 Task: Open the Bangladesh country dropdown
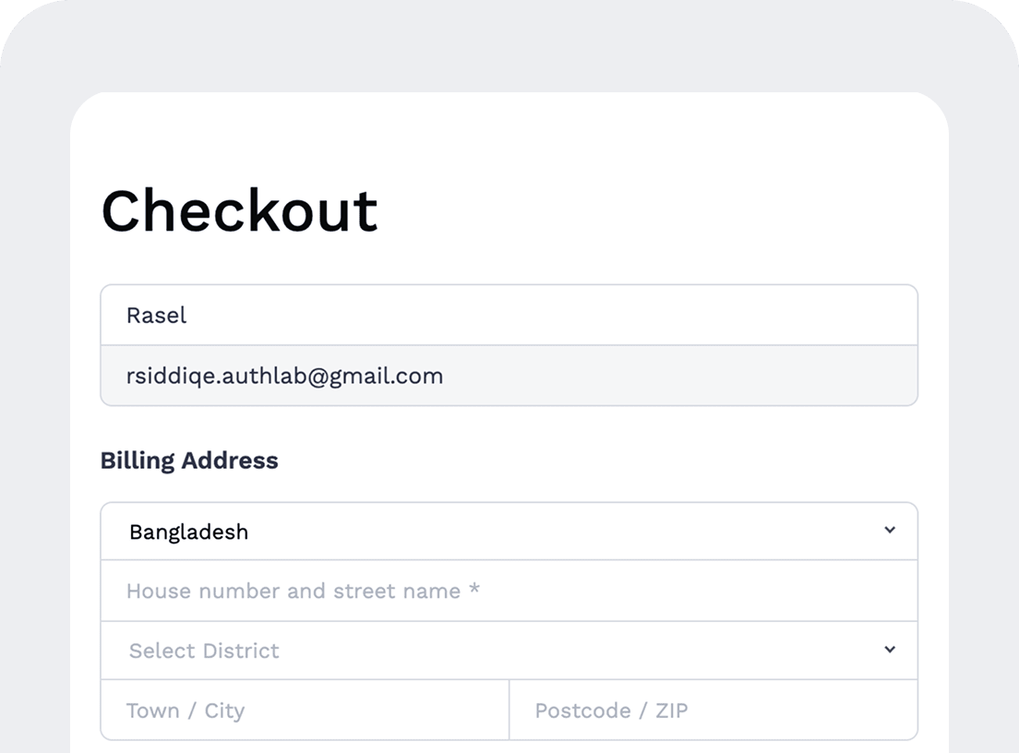pyautogui.click(x=508, y=532)
